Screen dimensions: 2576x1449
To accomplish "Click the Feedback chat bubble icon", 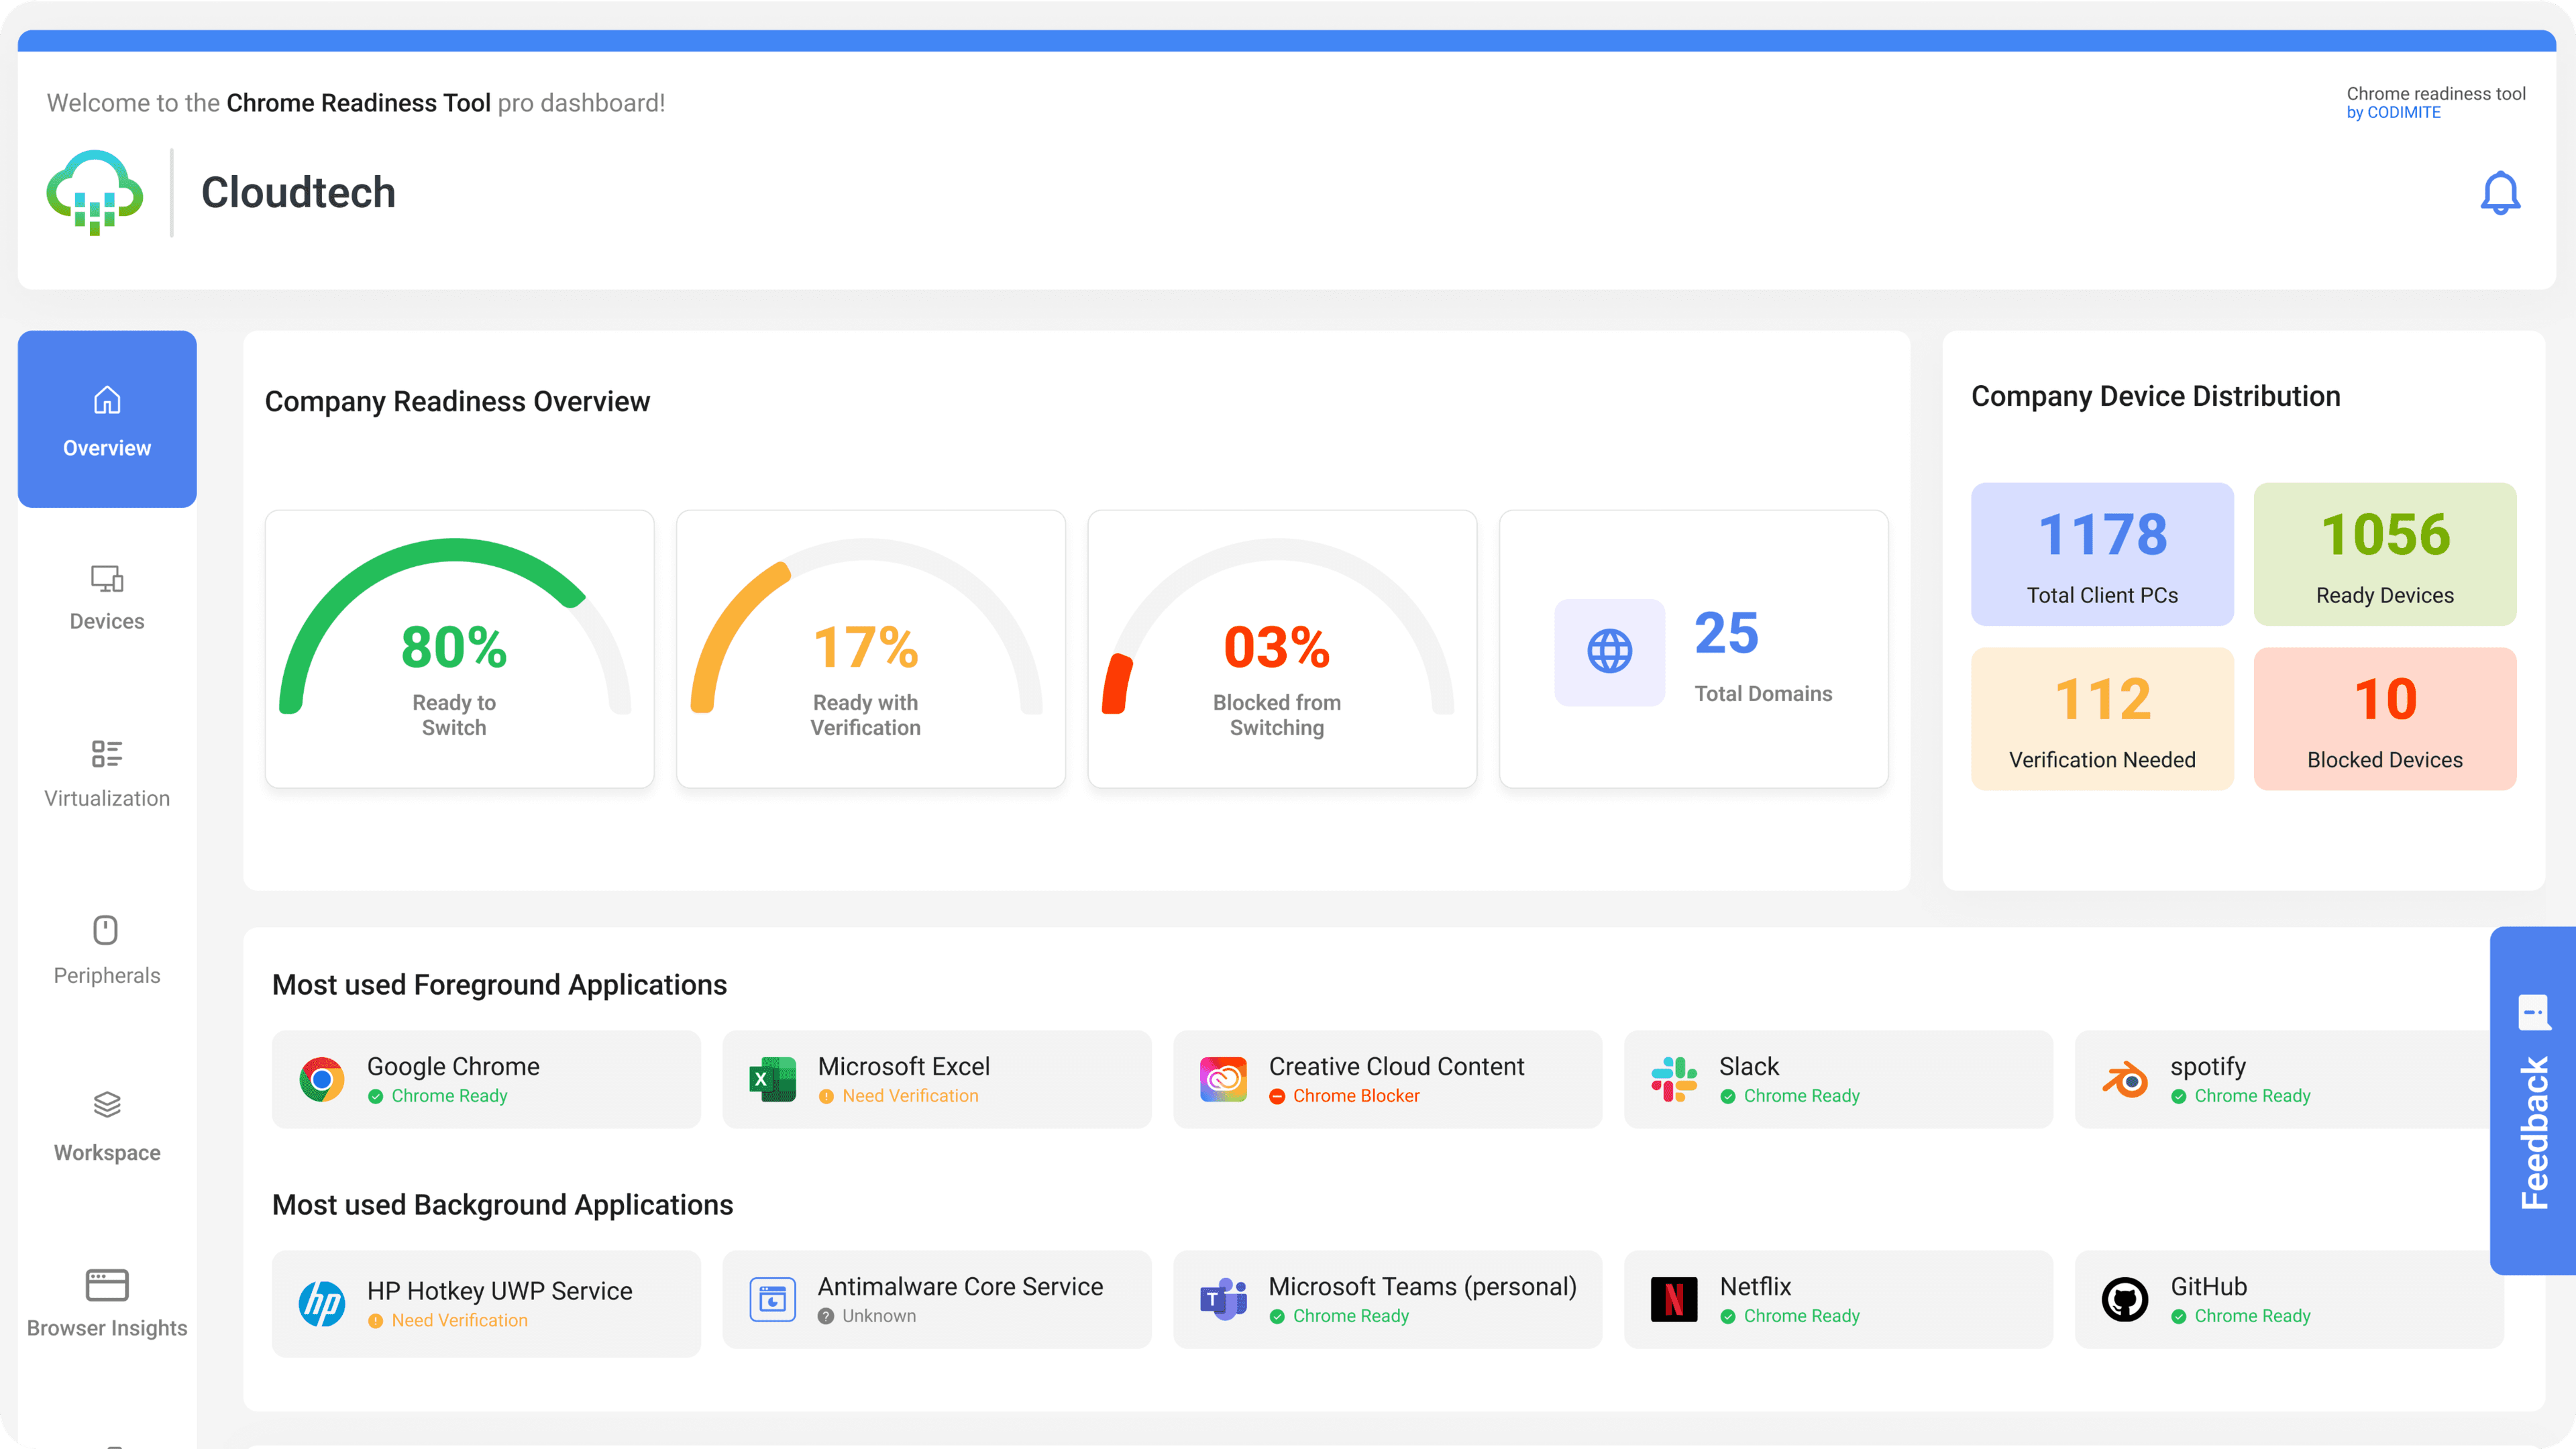I will 2534,1012.
